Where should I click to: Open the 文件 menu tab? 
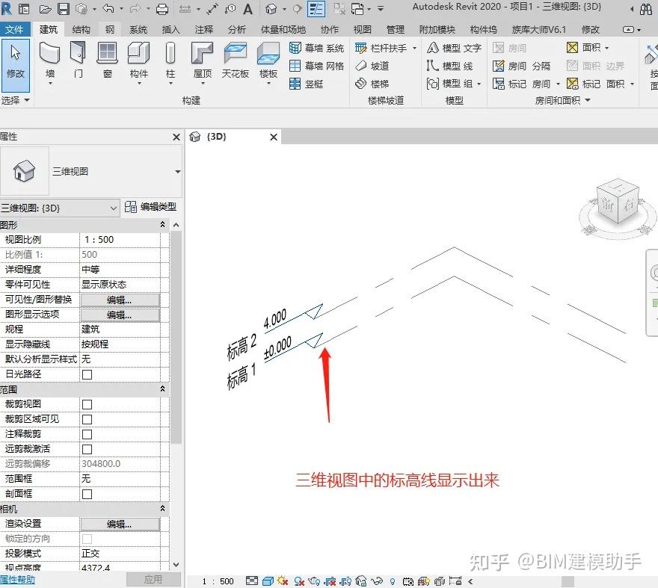click(14, 29)
